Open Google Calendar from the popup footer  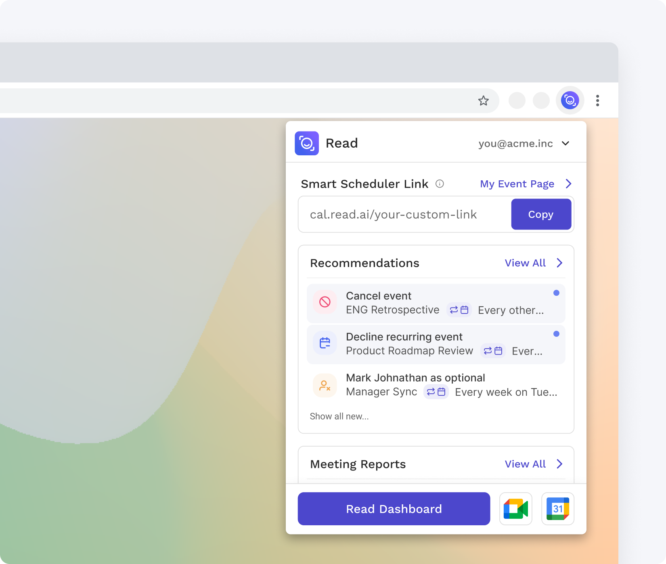558,509
